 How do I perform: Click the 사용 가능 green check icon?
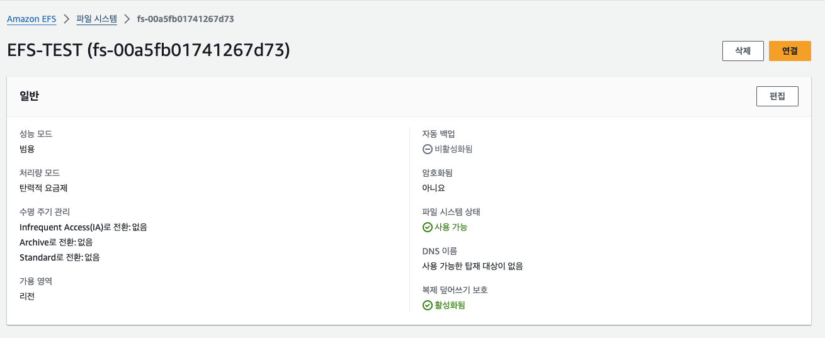(427, 227)
